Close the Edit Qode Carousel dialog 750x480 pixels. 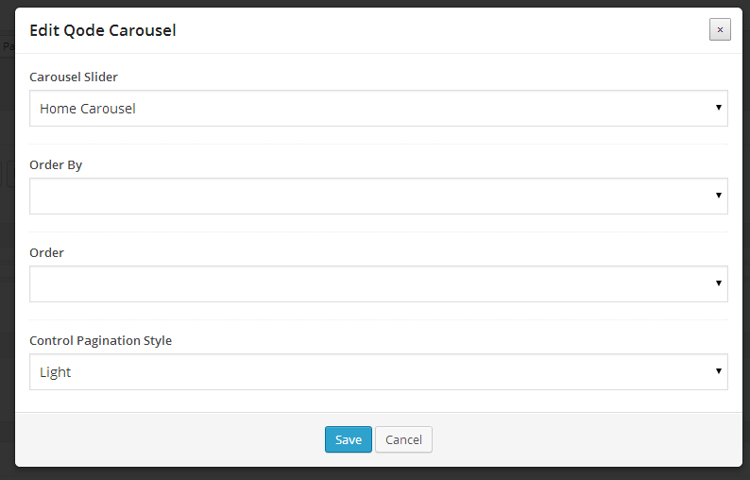tap(720, 30)
